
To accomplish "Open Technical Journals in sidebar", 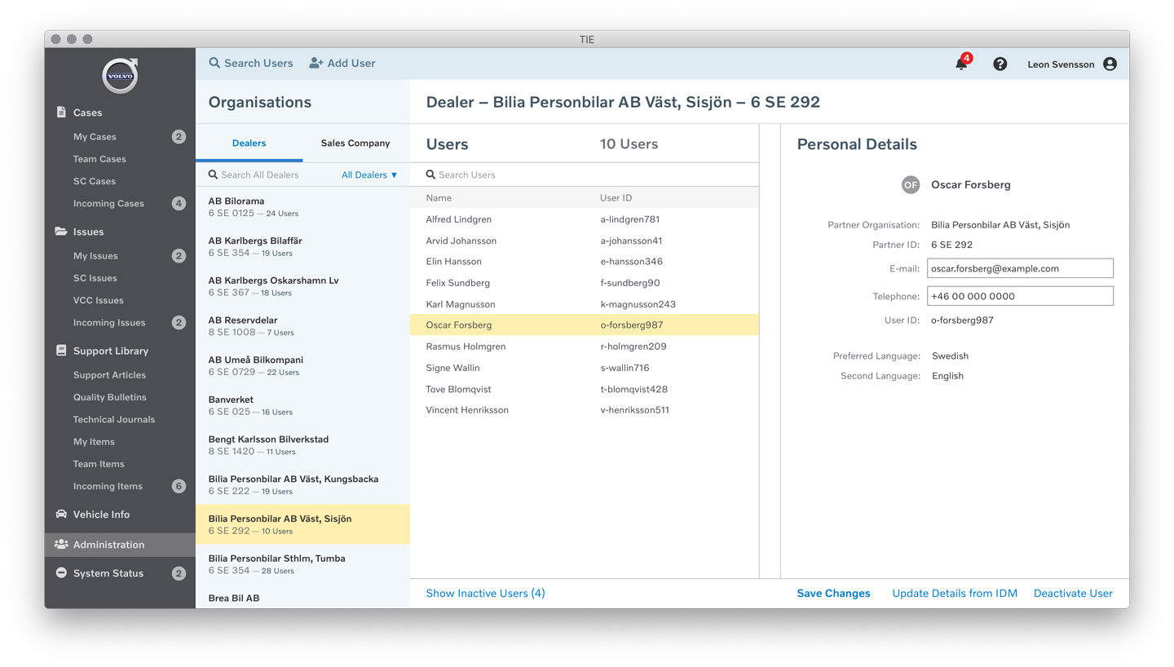I will [x=114, y=419].
